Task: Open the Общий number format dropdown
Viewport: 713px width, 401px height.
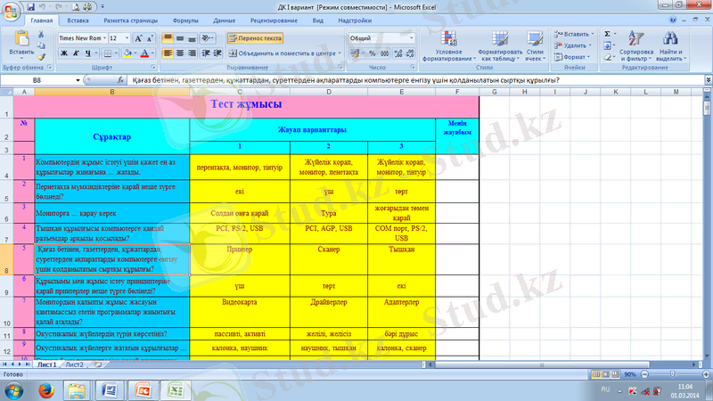Action: [411, 39]
